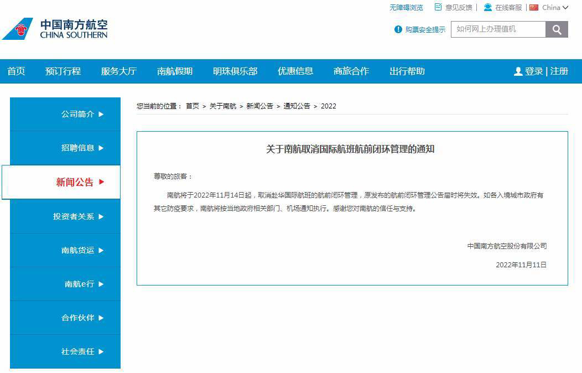
Task: Click the feedback icon beside 意见反馈
Action: point(438,7)
